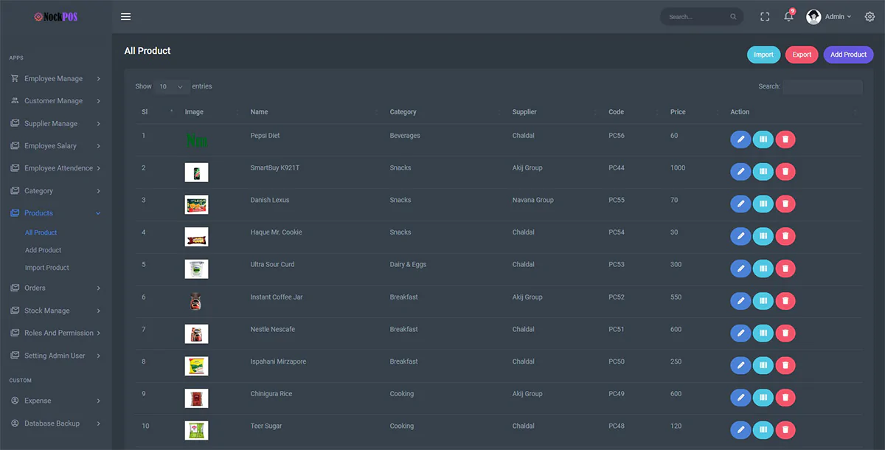This screenshot has height=450, width=885.
Task: Click the search magnifier icon in header
Action: (x=733, y=17)
